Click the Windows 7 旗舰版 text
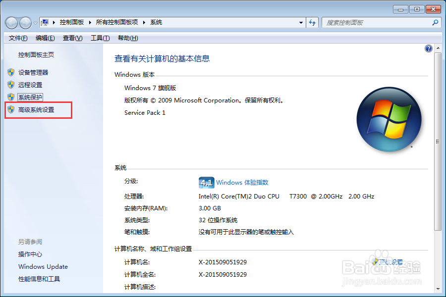446x297 pixels. pos(150,88)
